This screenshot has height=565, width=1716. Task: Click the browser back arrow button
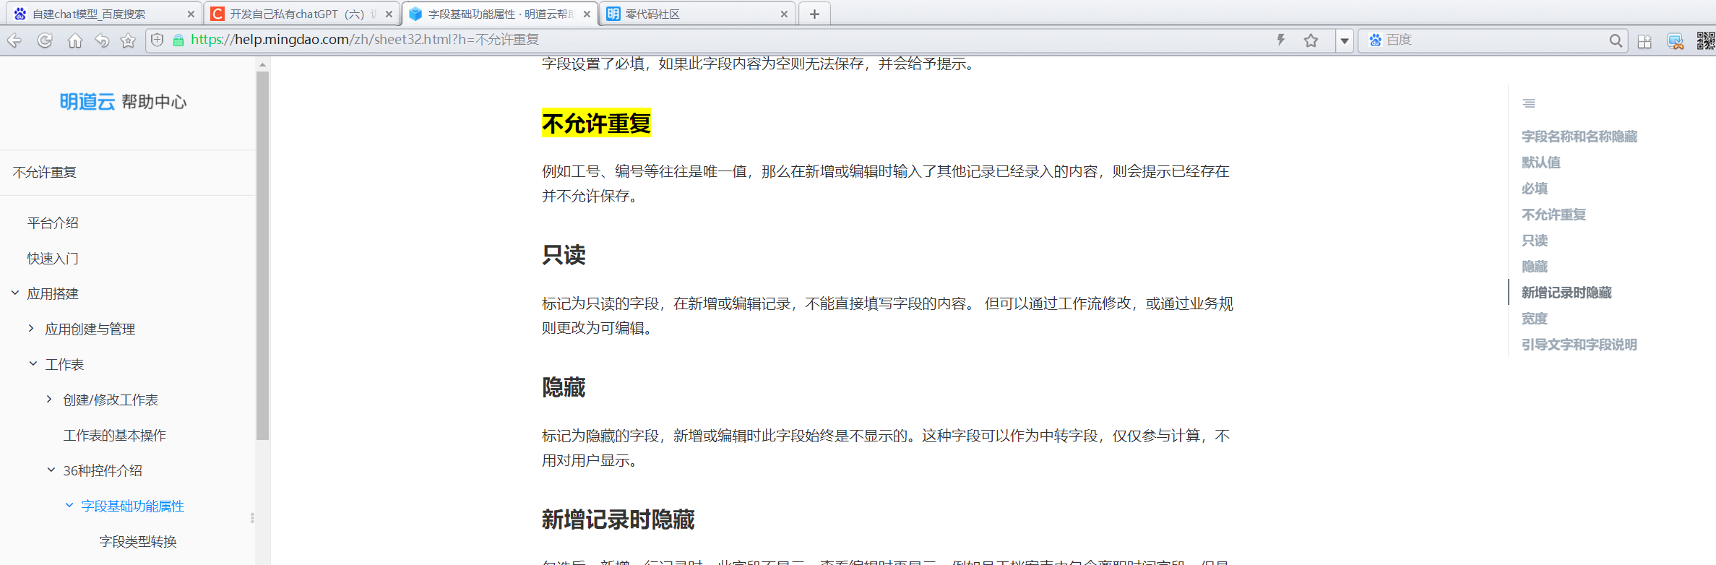tap(14, 40)
